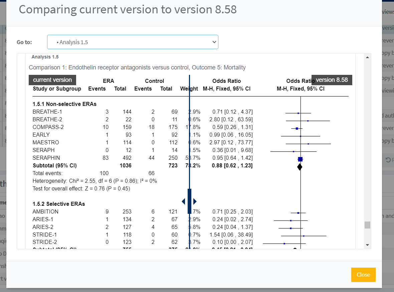The width and height of the screenshot is (394, 292).
Task: Click the '1.5.2 Selective ERAs' subgroup heading
Action: 59,204
